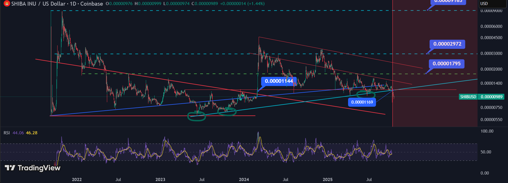Click the Shiba Inu coin logo icon
This screenshot has width=508, height=183.
6,4
